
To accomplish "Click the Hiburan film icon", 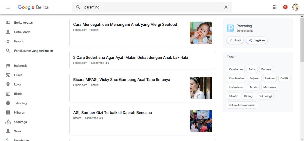I will tap(8, 113).
